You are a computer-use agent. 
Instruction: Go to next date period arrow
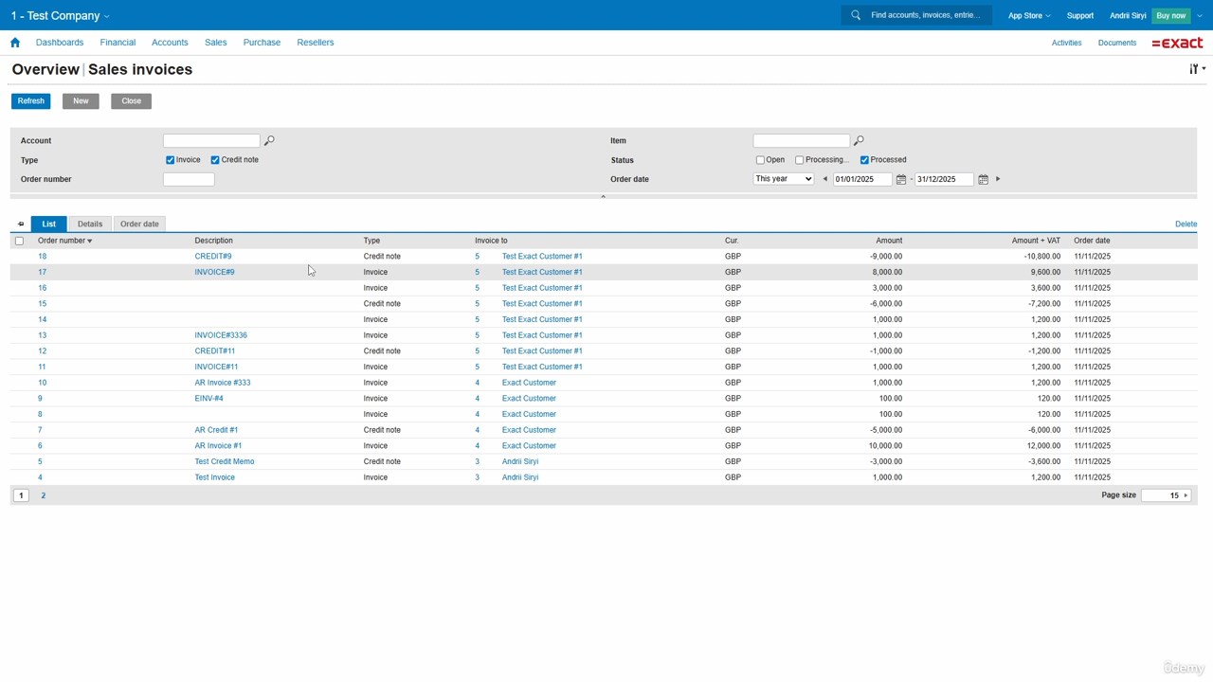click(998, 179)
